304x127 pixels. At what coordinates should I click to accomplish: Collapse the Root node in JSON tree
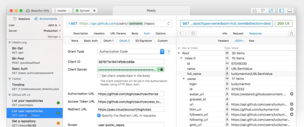point(179,53)
